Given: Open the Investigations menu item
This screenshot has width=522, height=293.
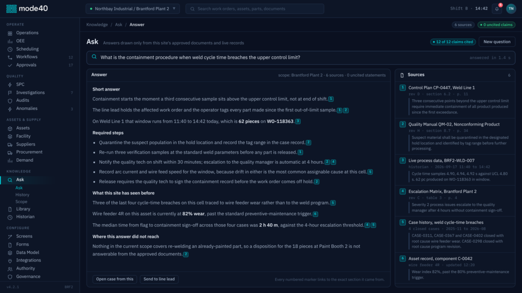Looking at the screenshot, I should [40, 93].
